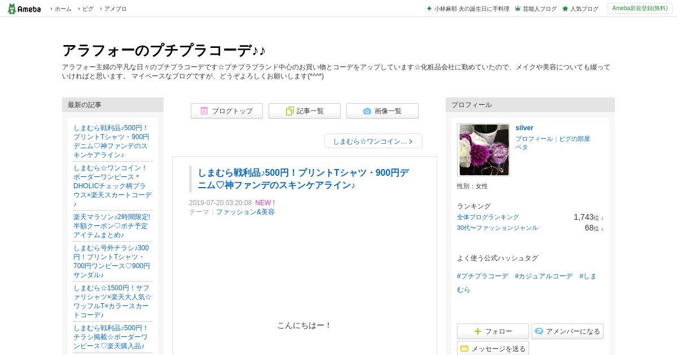This screenshot has width=677, height=355.
Task: Go to next entry しまむら☆ワンコイン…
Action: (x=373, y=141)
